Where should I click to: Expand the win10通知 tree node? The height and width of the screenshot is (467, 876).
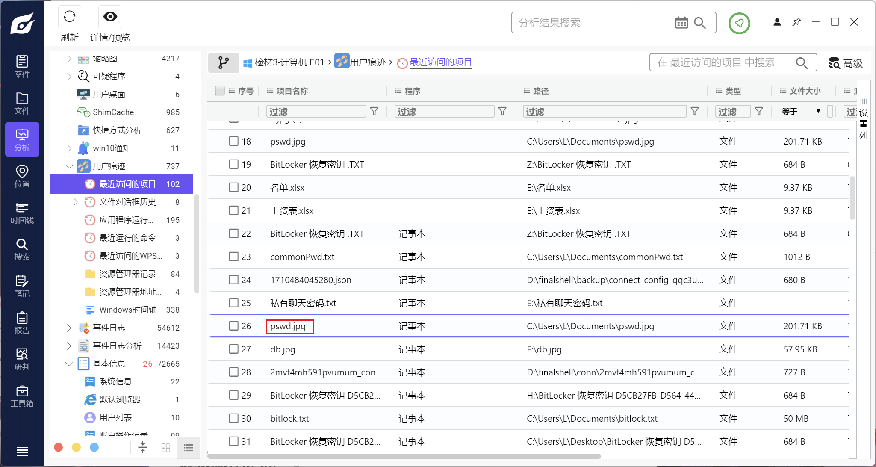[x=69, y=148]
